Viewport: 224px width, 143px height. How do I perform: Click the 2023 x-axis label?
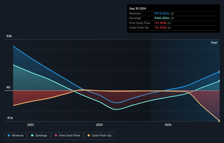pos(99,125)
